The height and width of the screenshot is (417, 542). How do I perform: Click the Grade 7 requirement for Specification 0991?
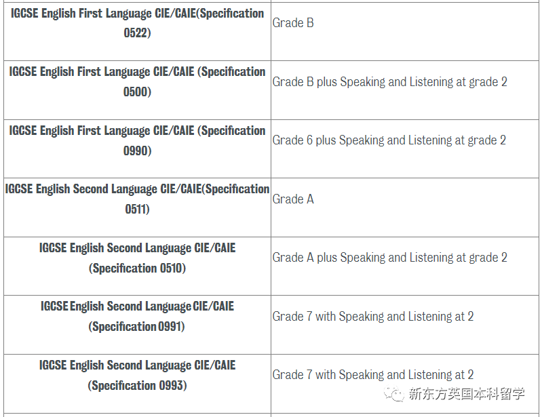tap(373, 316)
